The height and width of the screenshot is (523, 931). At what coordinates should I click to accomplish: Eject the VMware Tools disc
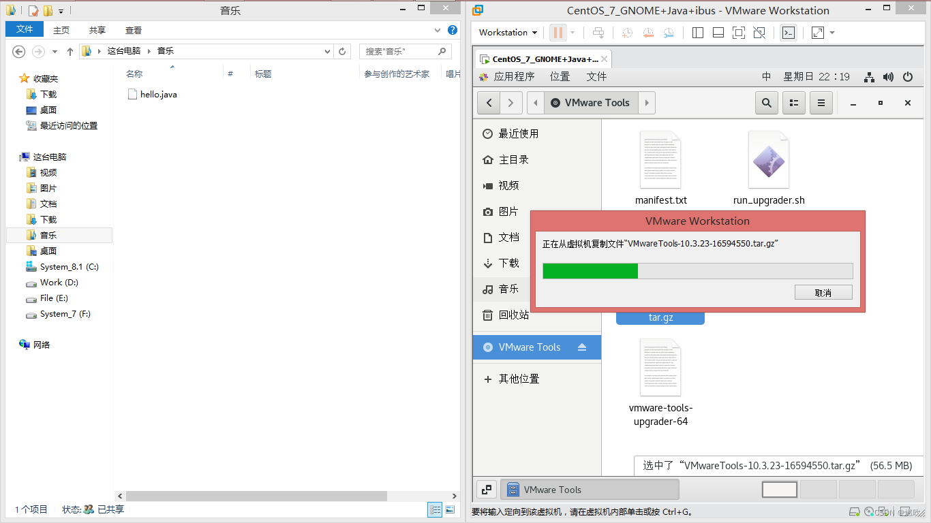coord(582,347)
